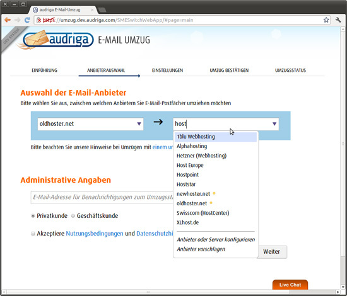The width and height of the screenshot is (347, 296).
Task: Click the browser forward arrow
Action: point(17,20)
